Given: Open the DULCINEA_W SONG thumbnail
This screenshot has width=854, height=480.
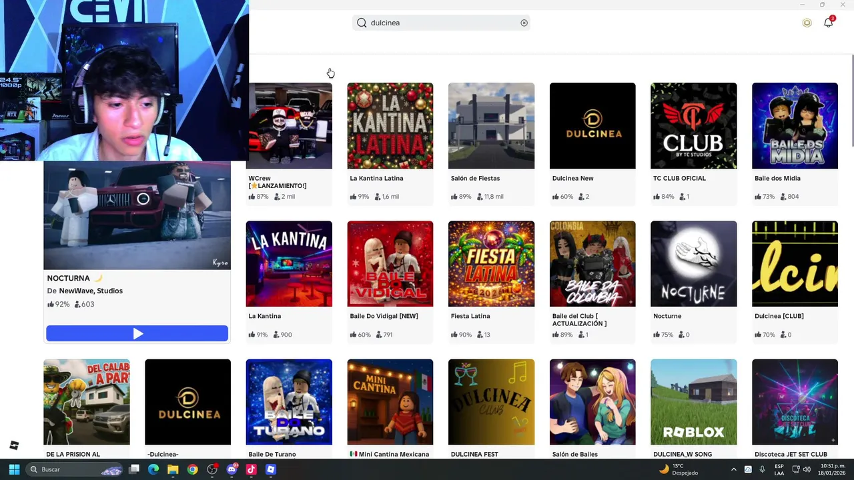Looking at the screenshot, I should (x=694, y=402).
